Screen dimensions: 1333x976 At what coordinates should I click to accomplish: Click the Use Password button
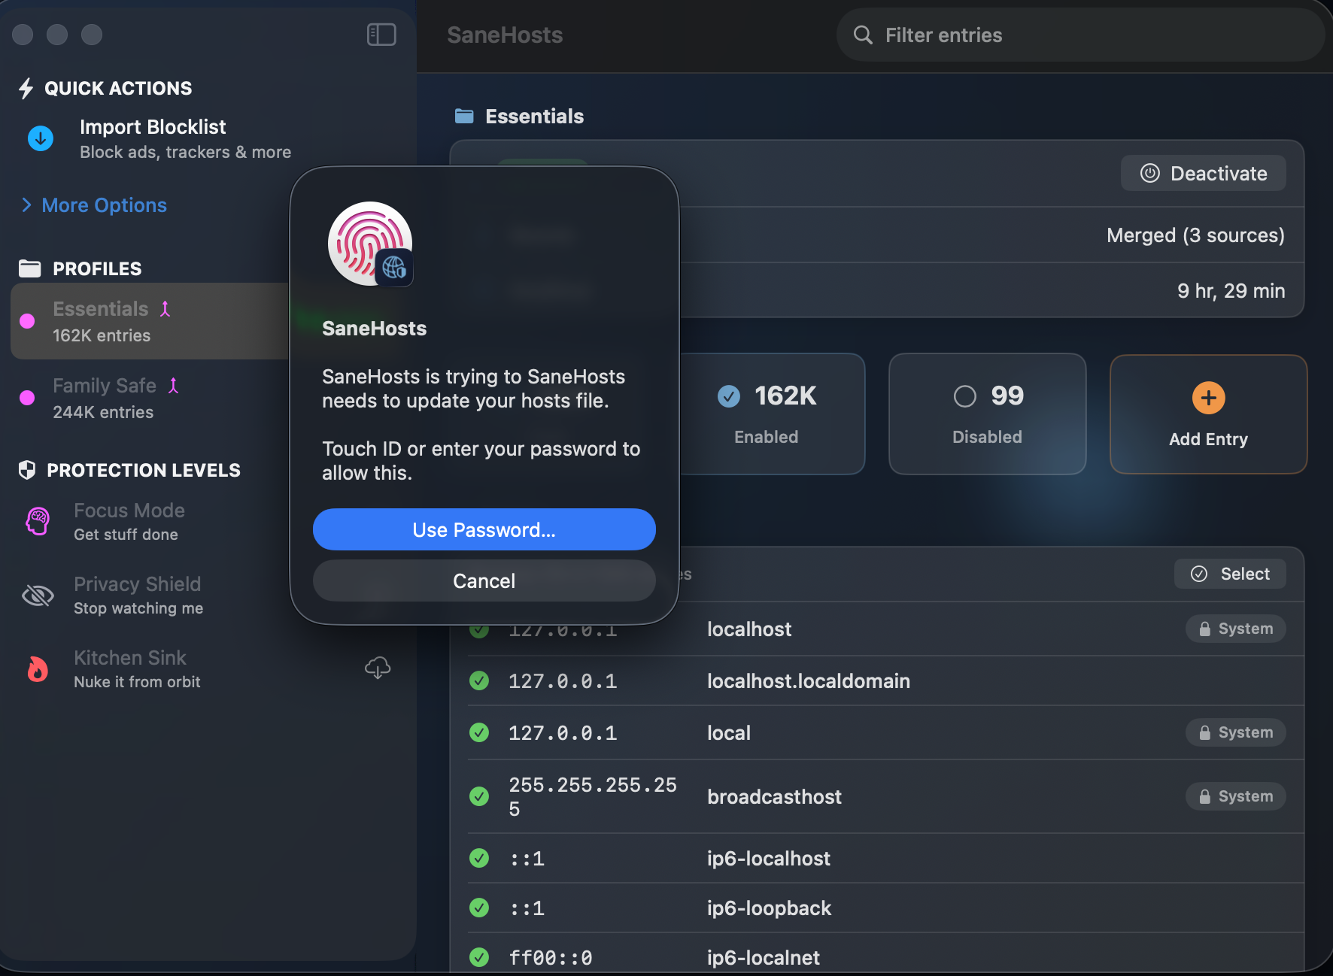[x=484, y=529]
